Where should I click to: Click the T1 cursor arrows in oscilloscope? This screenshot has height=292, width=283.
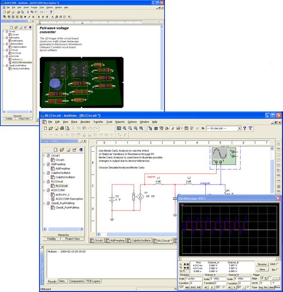186,264
